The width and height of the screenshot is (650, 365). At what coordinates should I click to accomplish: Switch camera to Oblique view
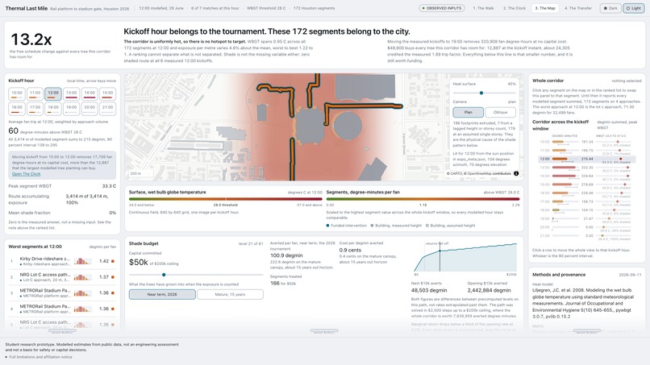pyautogui.click(x=500, y=112)
